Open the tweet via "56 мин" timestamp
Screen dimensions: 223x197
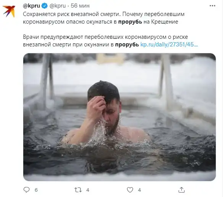coord(80,6)
